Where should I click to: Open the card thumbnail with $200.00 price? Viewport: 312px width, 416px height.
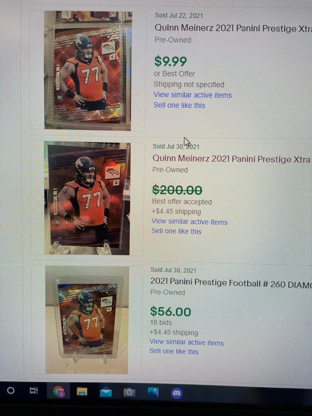(x=87, y=198)
